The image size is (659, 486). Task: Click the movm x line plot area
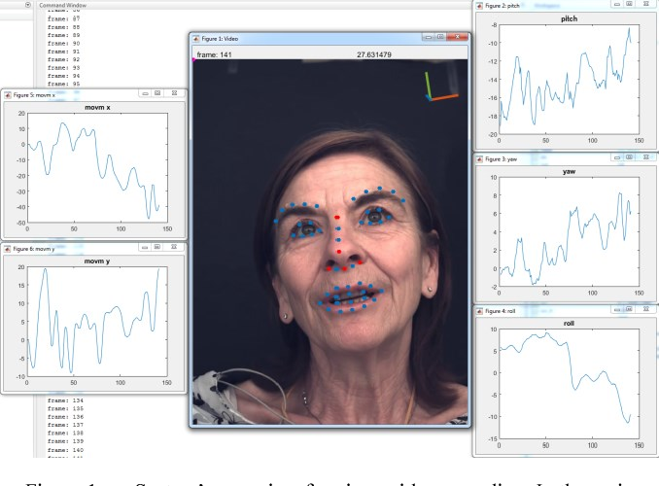click(x=97, y=168)
